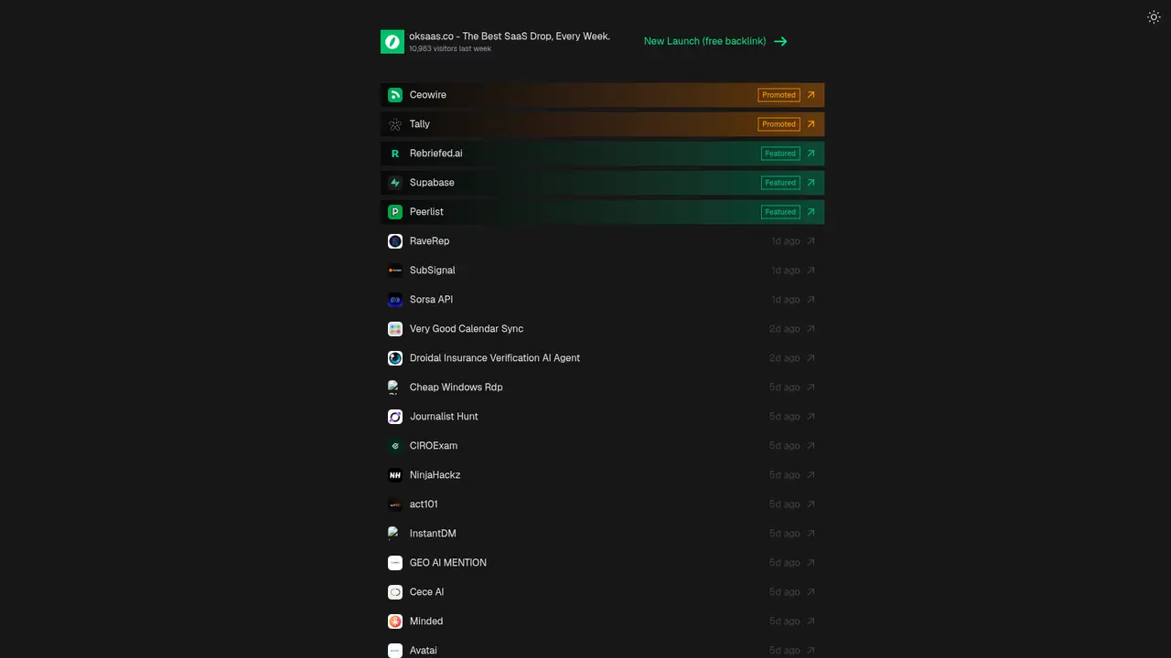Image resolution: width=1171 pixels, height=658 pixels.
Task: Open the Supabase row arrow icon
Action: click(811, 183)
